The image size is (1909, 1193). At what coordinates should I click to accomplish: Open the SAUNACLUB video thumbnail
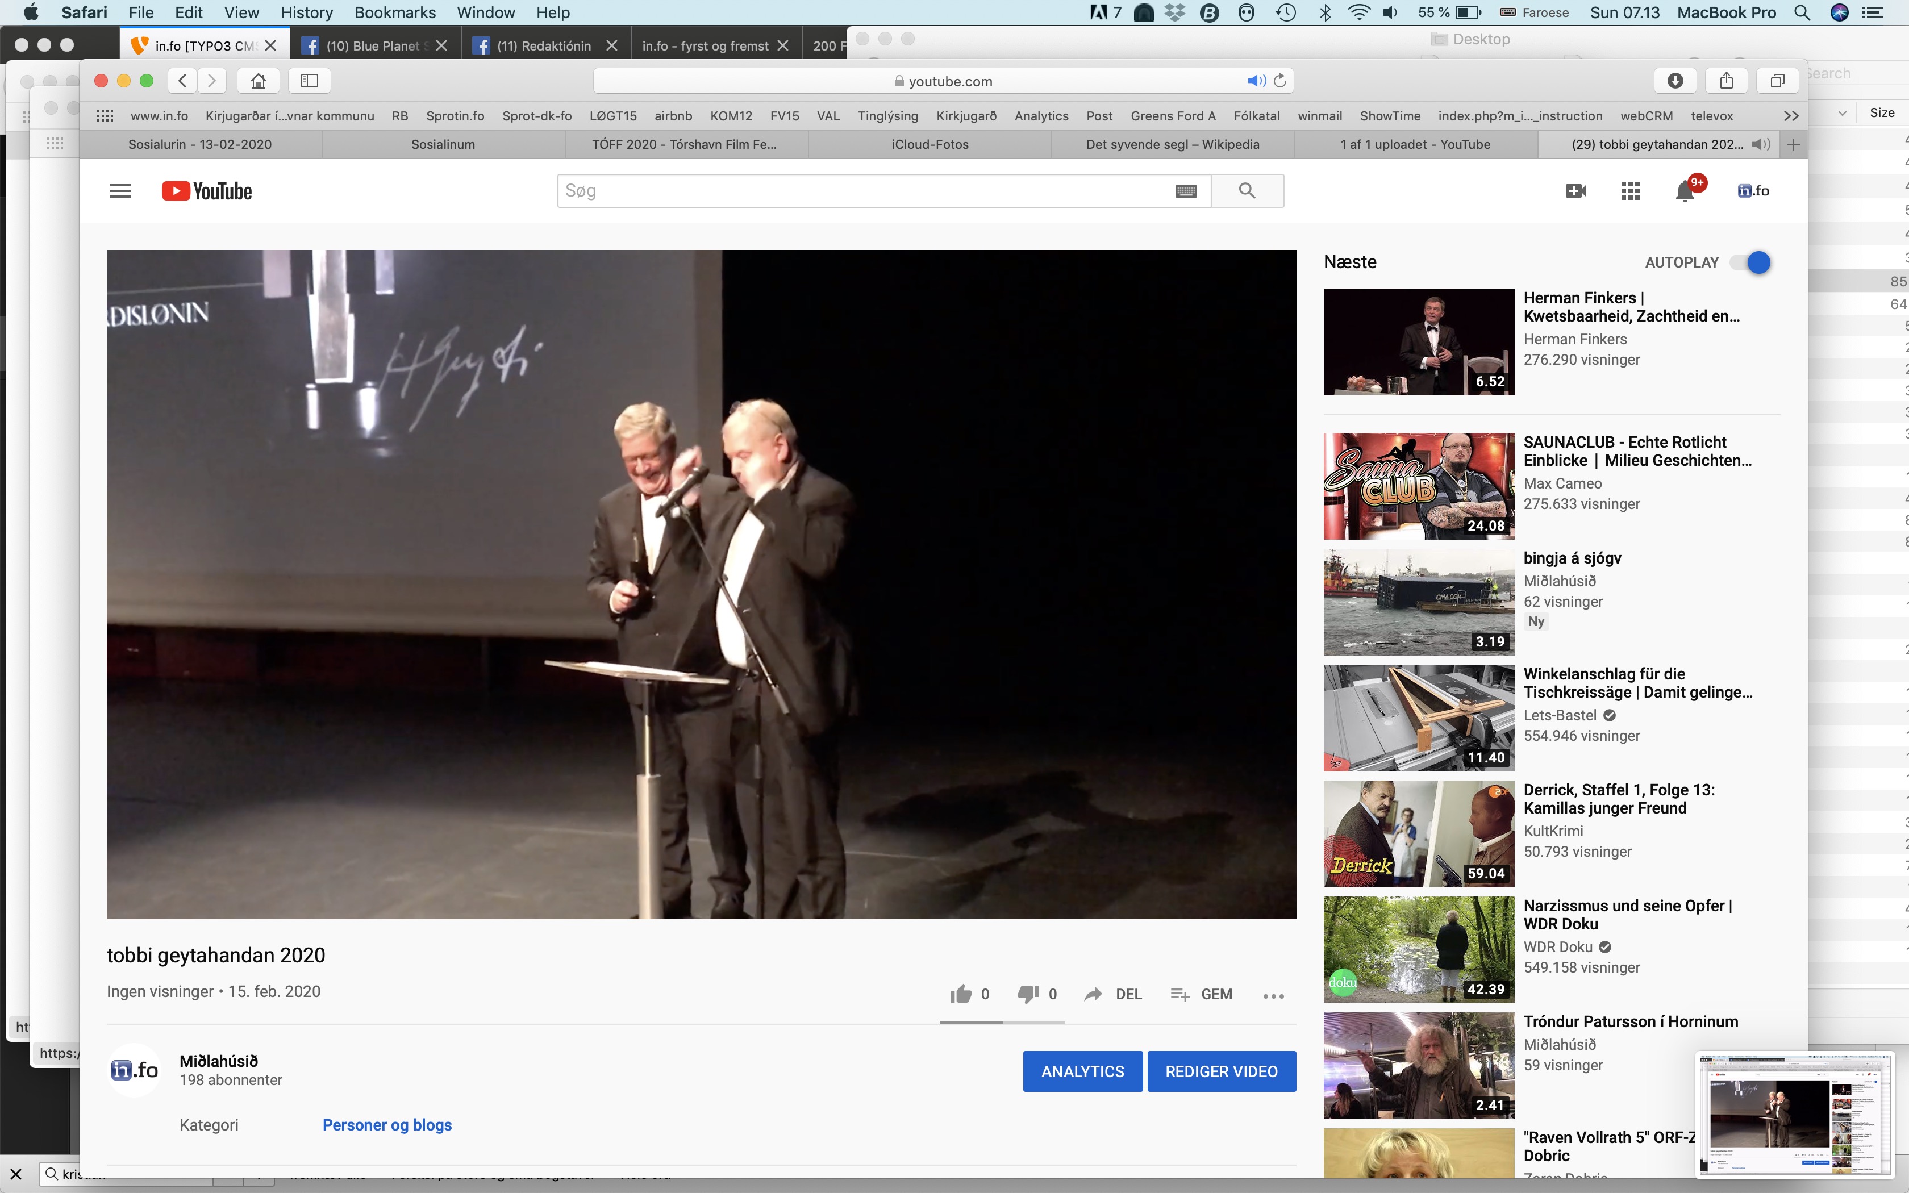tap(1418, 486)
